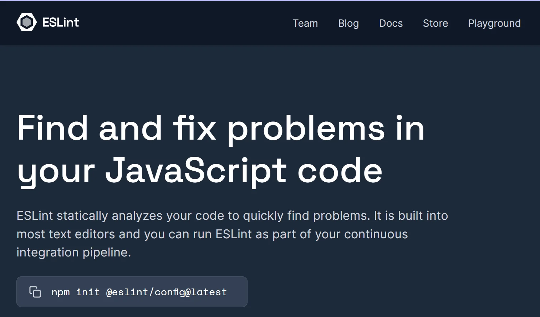Click the text line "most text editors and you can run"

[x=212, y=234]
